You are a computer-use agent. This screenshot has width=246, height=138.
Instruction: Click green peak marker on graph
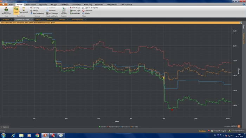41,33
